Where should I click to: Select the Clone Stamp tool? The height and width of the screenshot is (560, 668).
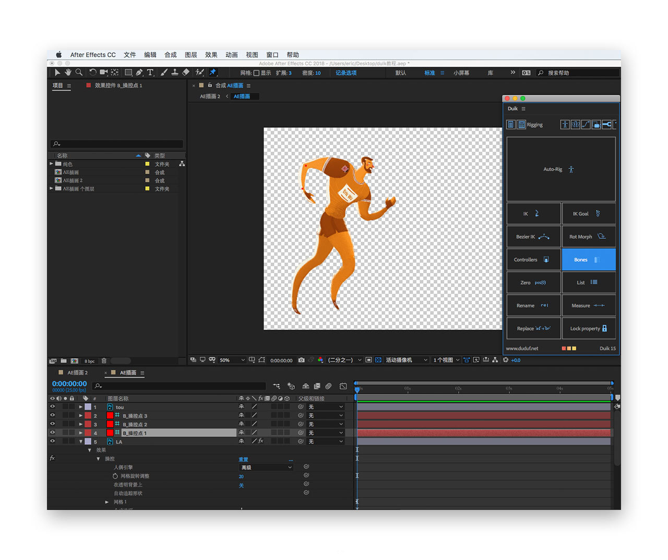175,72
